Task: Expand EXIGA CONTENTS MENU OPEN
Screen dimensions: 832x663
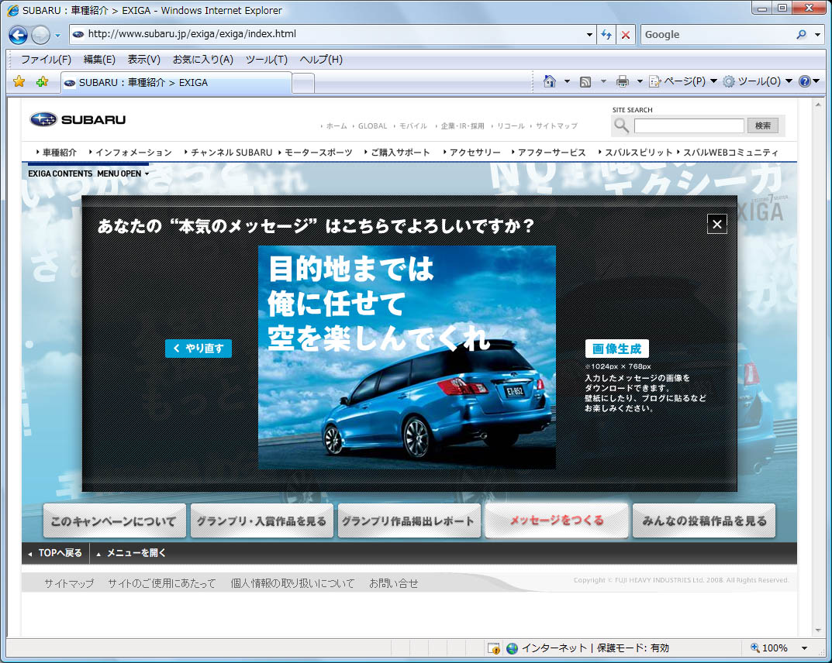Action: (x=88, y=173)
